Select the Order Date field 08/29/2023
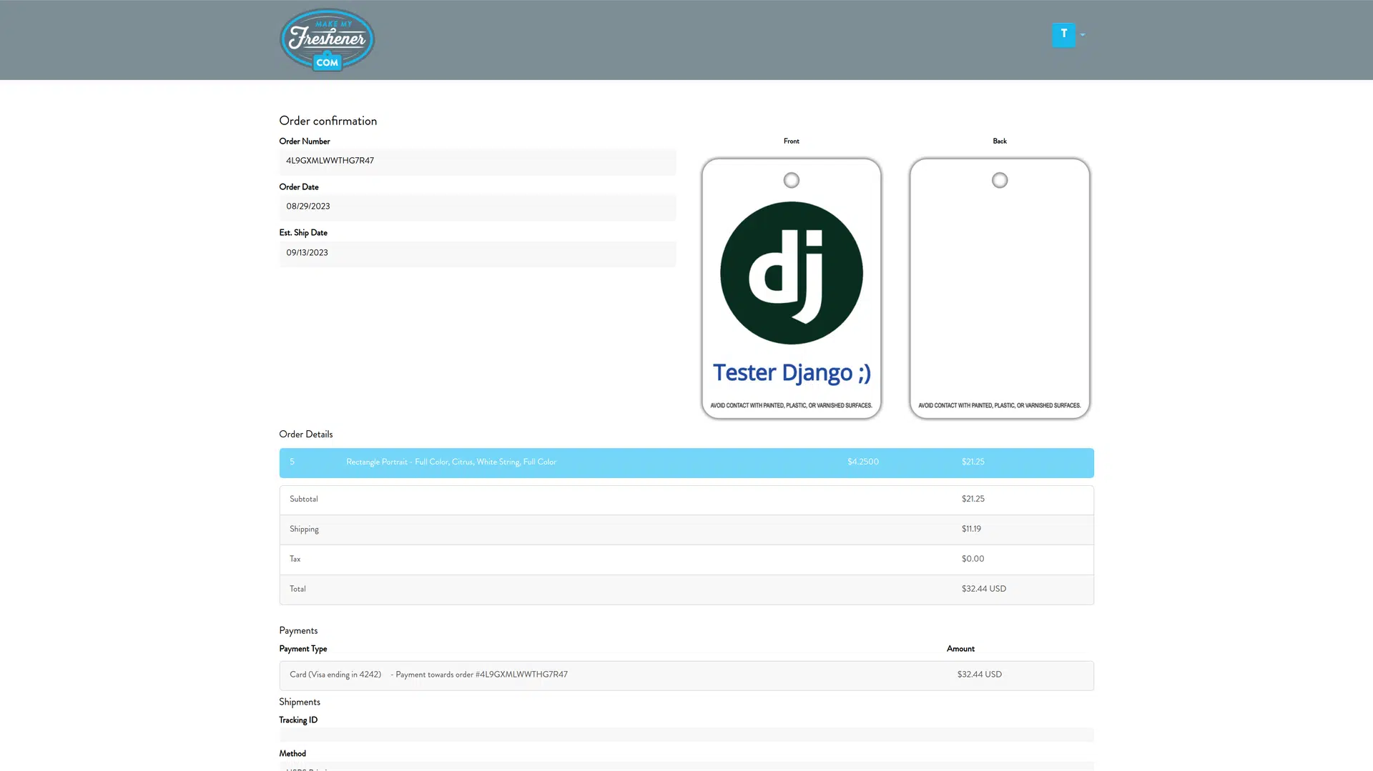Screen dimensions: 1373x771 point(478,207)
